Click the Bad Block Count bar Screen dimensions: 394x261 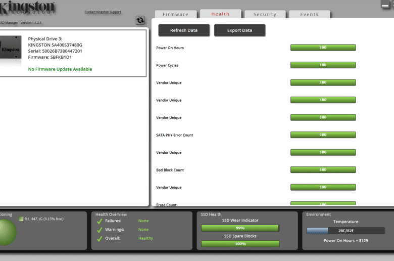[323, 169]
